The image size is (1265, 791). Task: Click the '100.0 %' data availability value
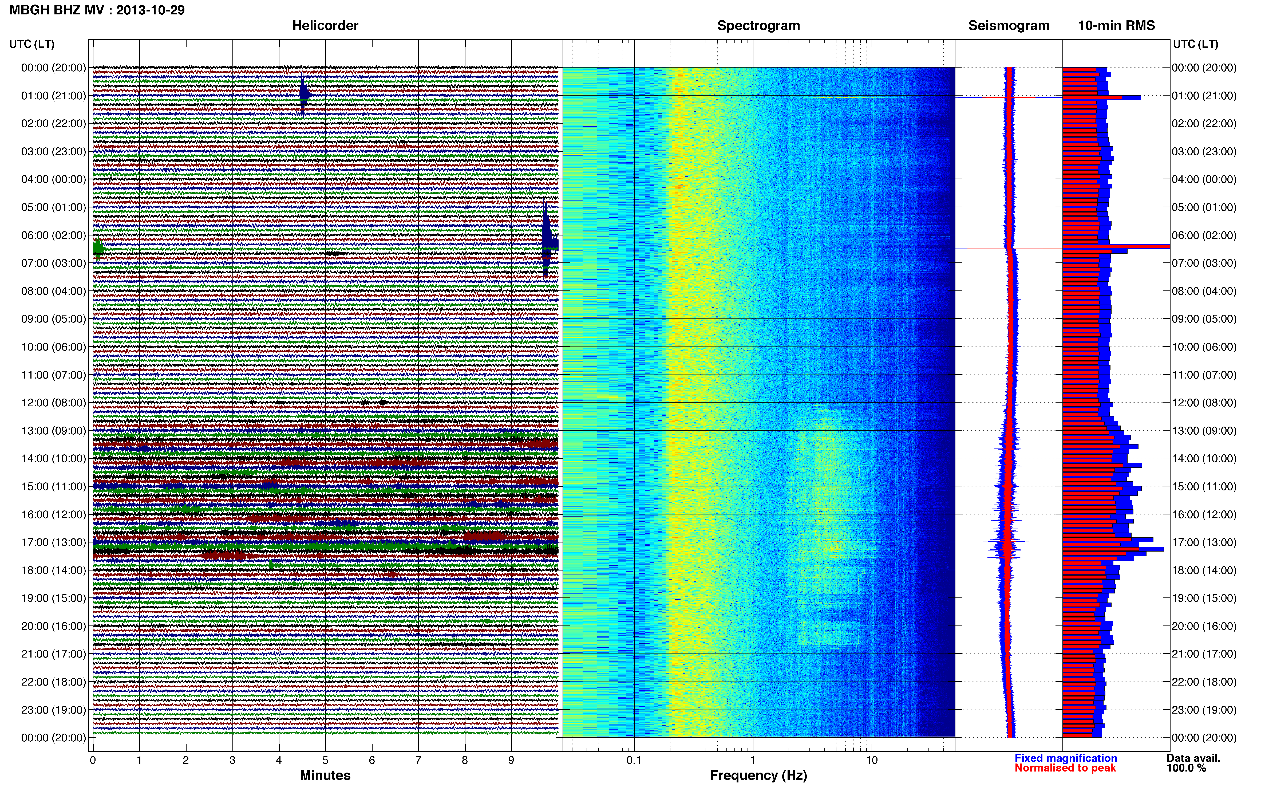(x=1186, y=768)
